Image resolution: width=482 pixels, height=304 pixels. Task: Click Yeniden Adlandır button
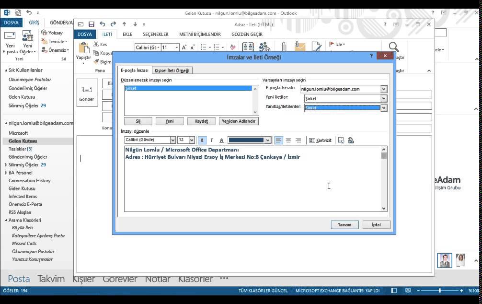click(x=239, y=121)
